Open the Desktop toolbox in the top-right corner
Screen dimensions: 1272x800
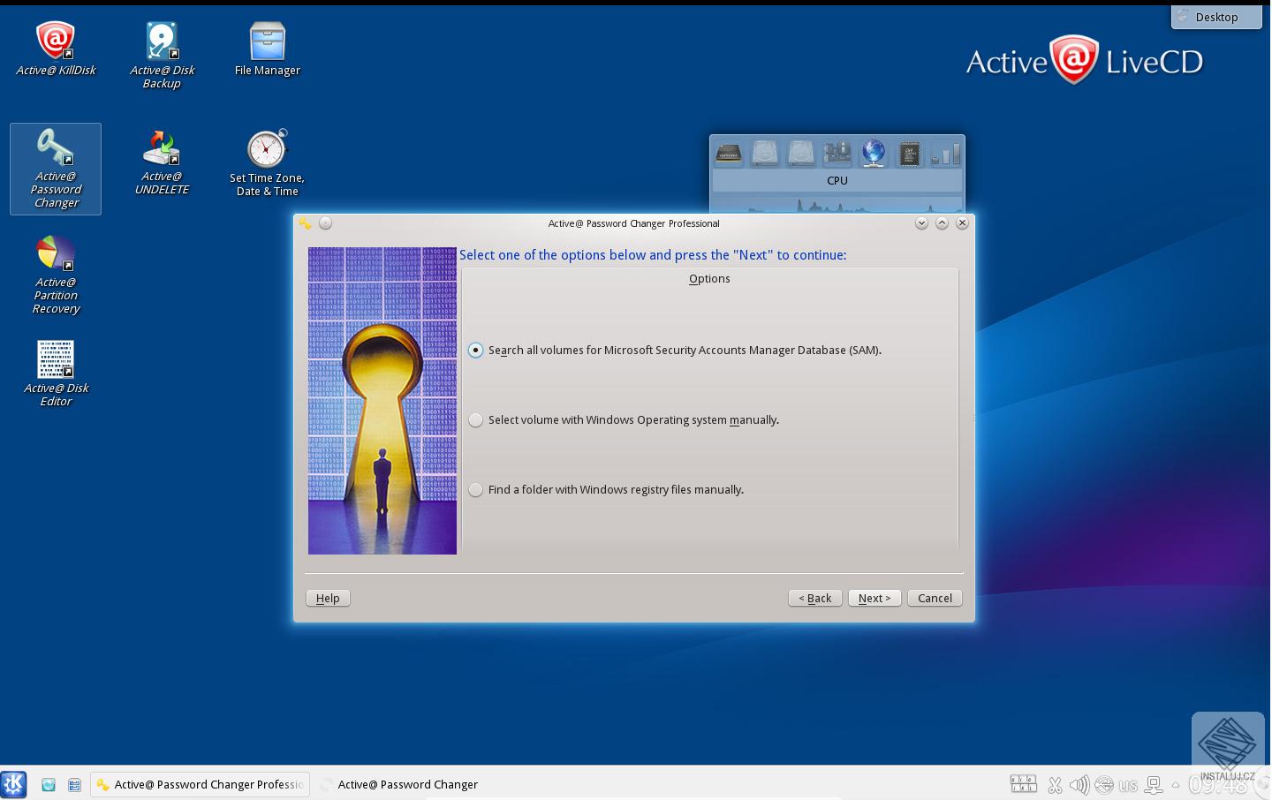click(1216, 17)
